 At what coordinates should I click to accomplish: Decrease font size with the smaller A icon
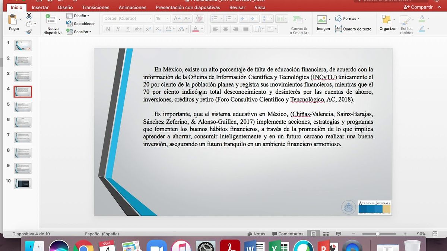(x=187, y=19)
